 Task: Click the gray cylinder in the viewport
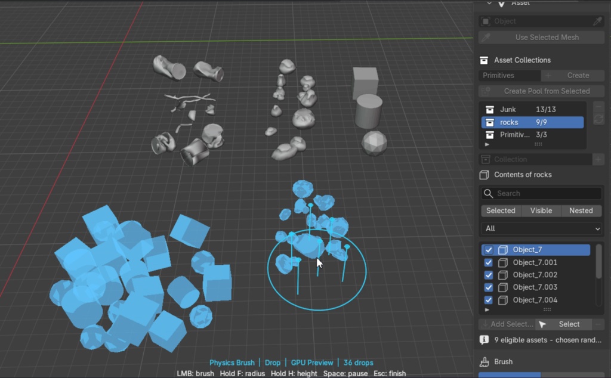(x=368, y=111)
